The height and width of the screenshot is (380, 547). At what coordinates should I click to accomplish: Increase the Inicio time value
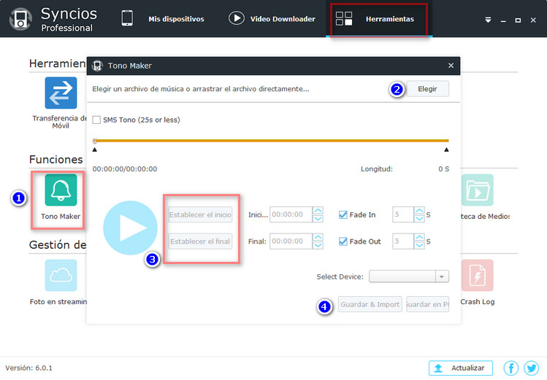point(318,210)
